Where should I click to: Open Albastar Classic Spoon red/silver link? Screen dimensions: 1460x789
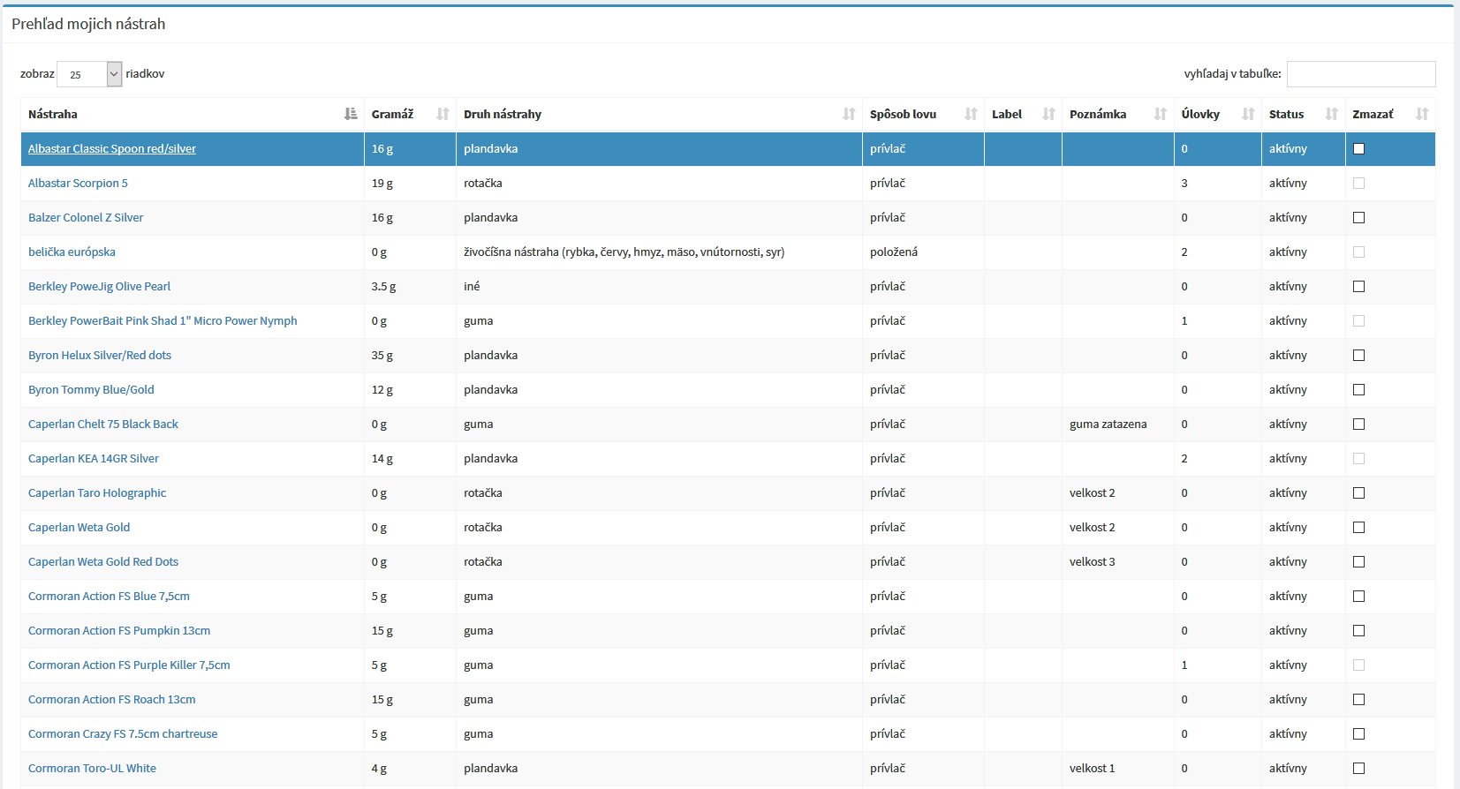(x=112, y=149)
